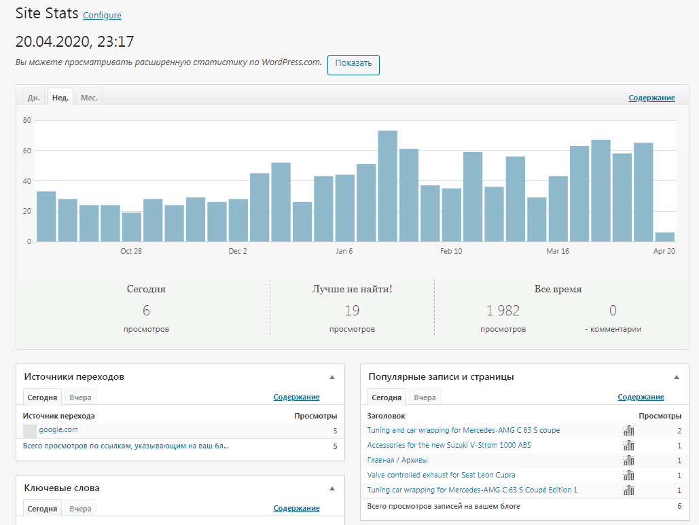
Task: Click stats chart icon for Suzuki V-Strom accessories
Action: [x=628, y=446]
